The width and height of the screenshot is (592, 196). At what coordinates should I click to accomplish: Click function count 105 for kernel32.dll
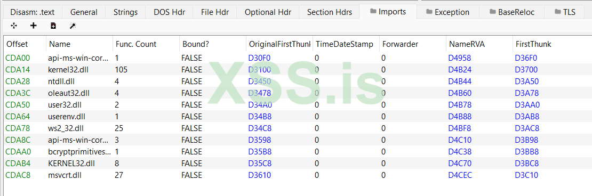[121, 70]
